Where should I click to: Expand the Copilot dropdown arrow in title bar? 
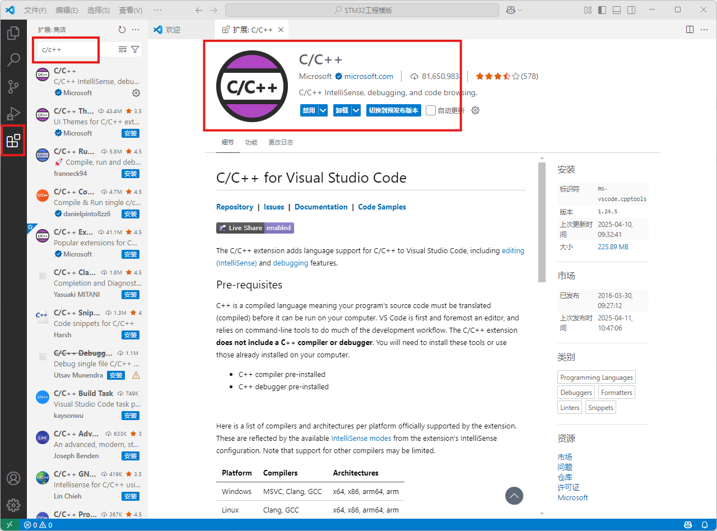point(520,10)
